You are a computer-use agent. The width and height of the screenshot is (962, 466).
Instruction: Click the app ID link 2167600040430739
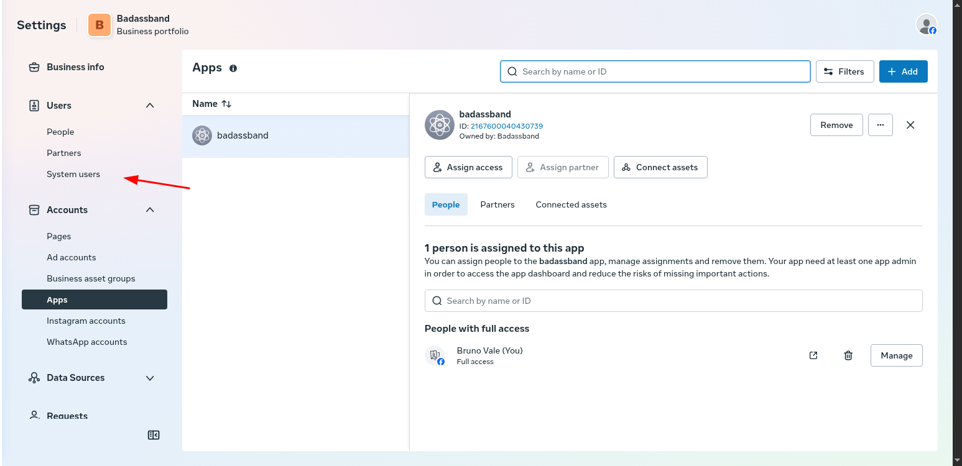click(506, 126)
